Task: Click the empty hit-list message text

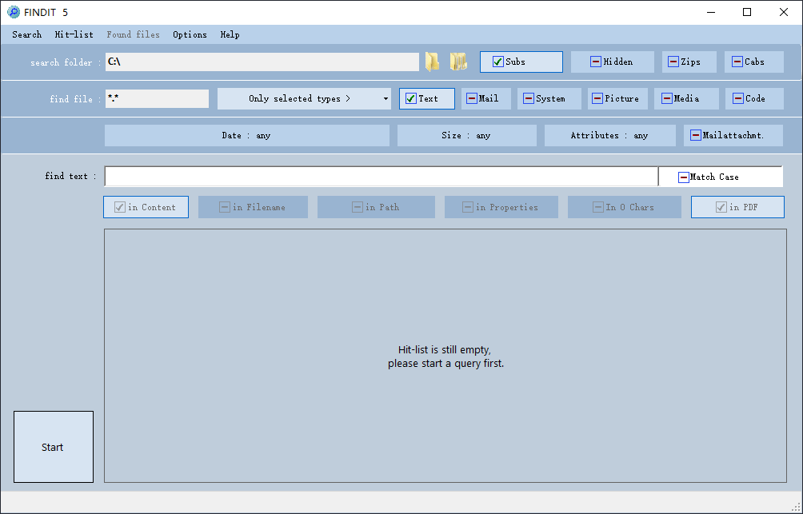Action: point(445,357)
